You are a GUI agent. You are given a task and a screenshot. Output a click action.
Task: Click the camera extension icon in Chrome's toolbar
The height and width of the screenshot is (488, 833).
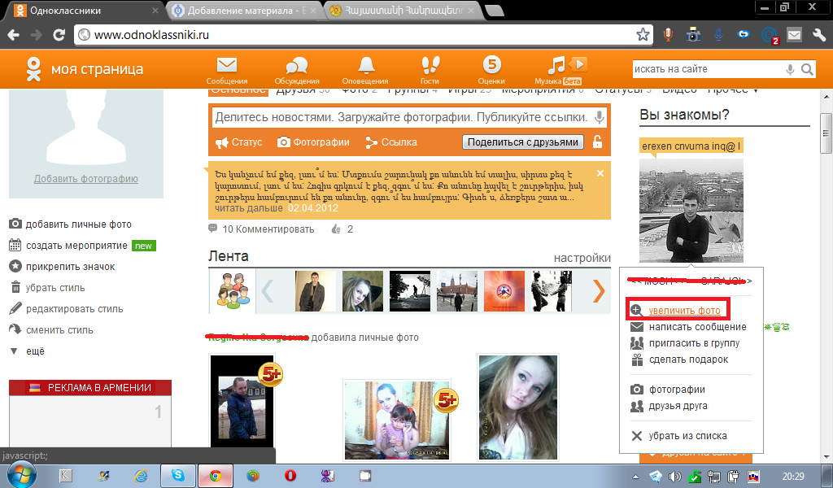[693, 35]
